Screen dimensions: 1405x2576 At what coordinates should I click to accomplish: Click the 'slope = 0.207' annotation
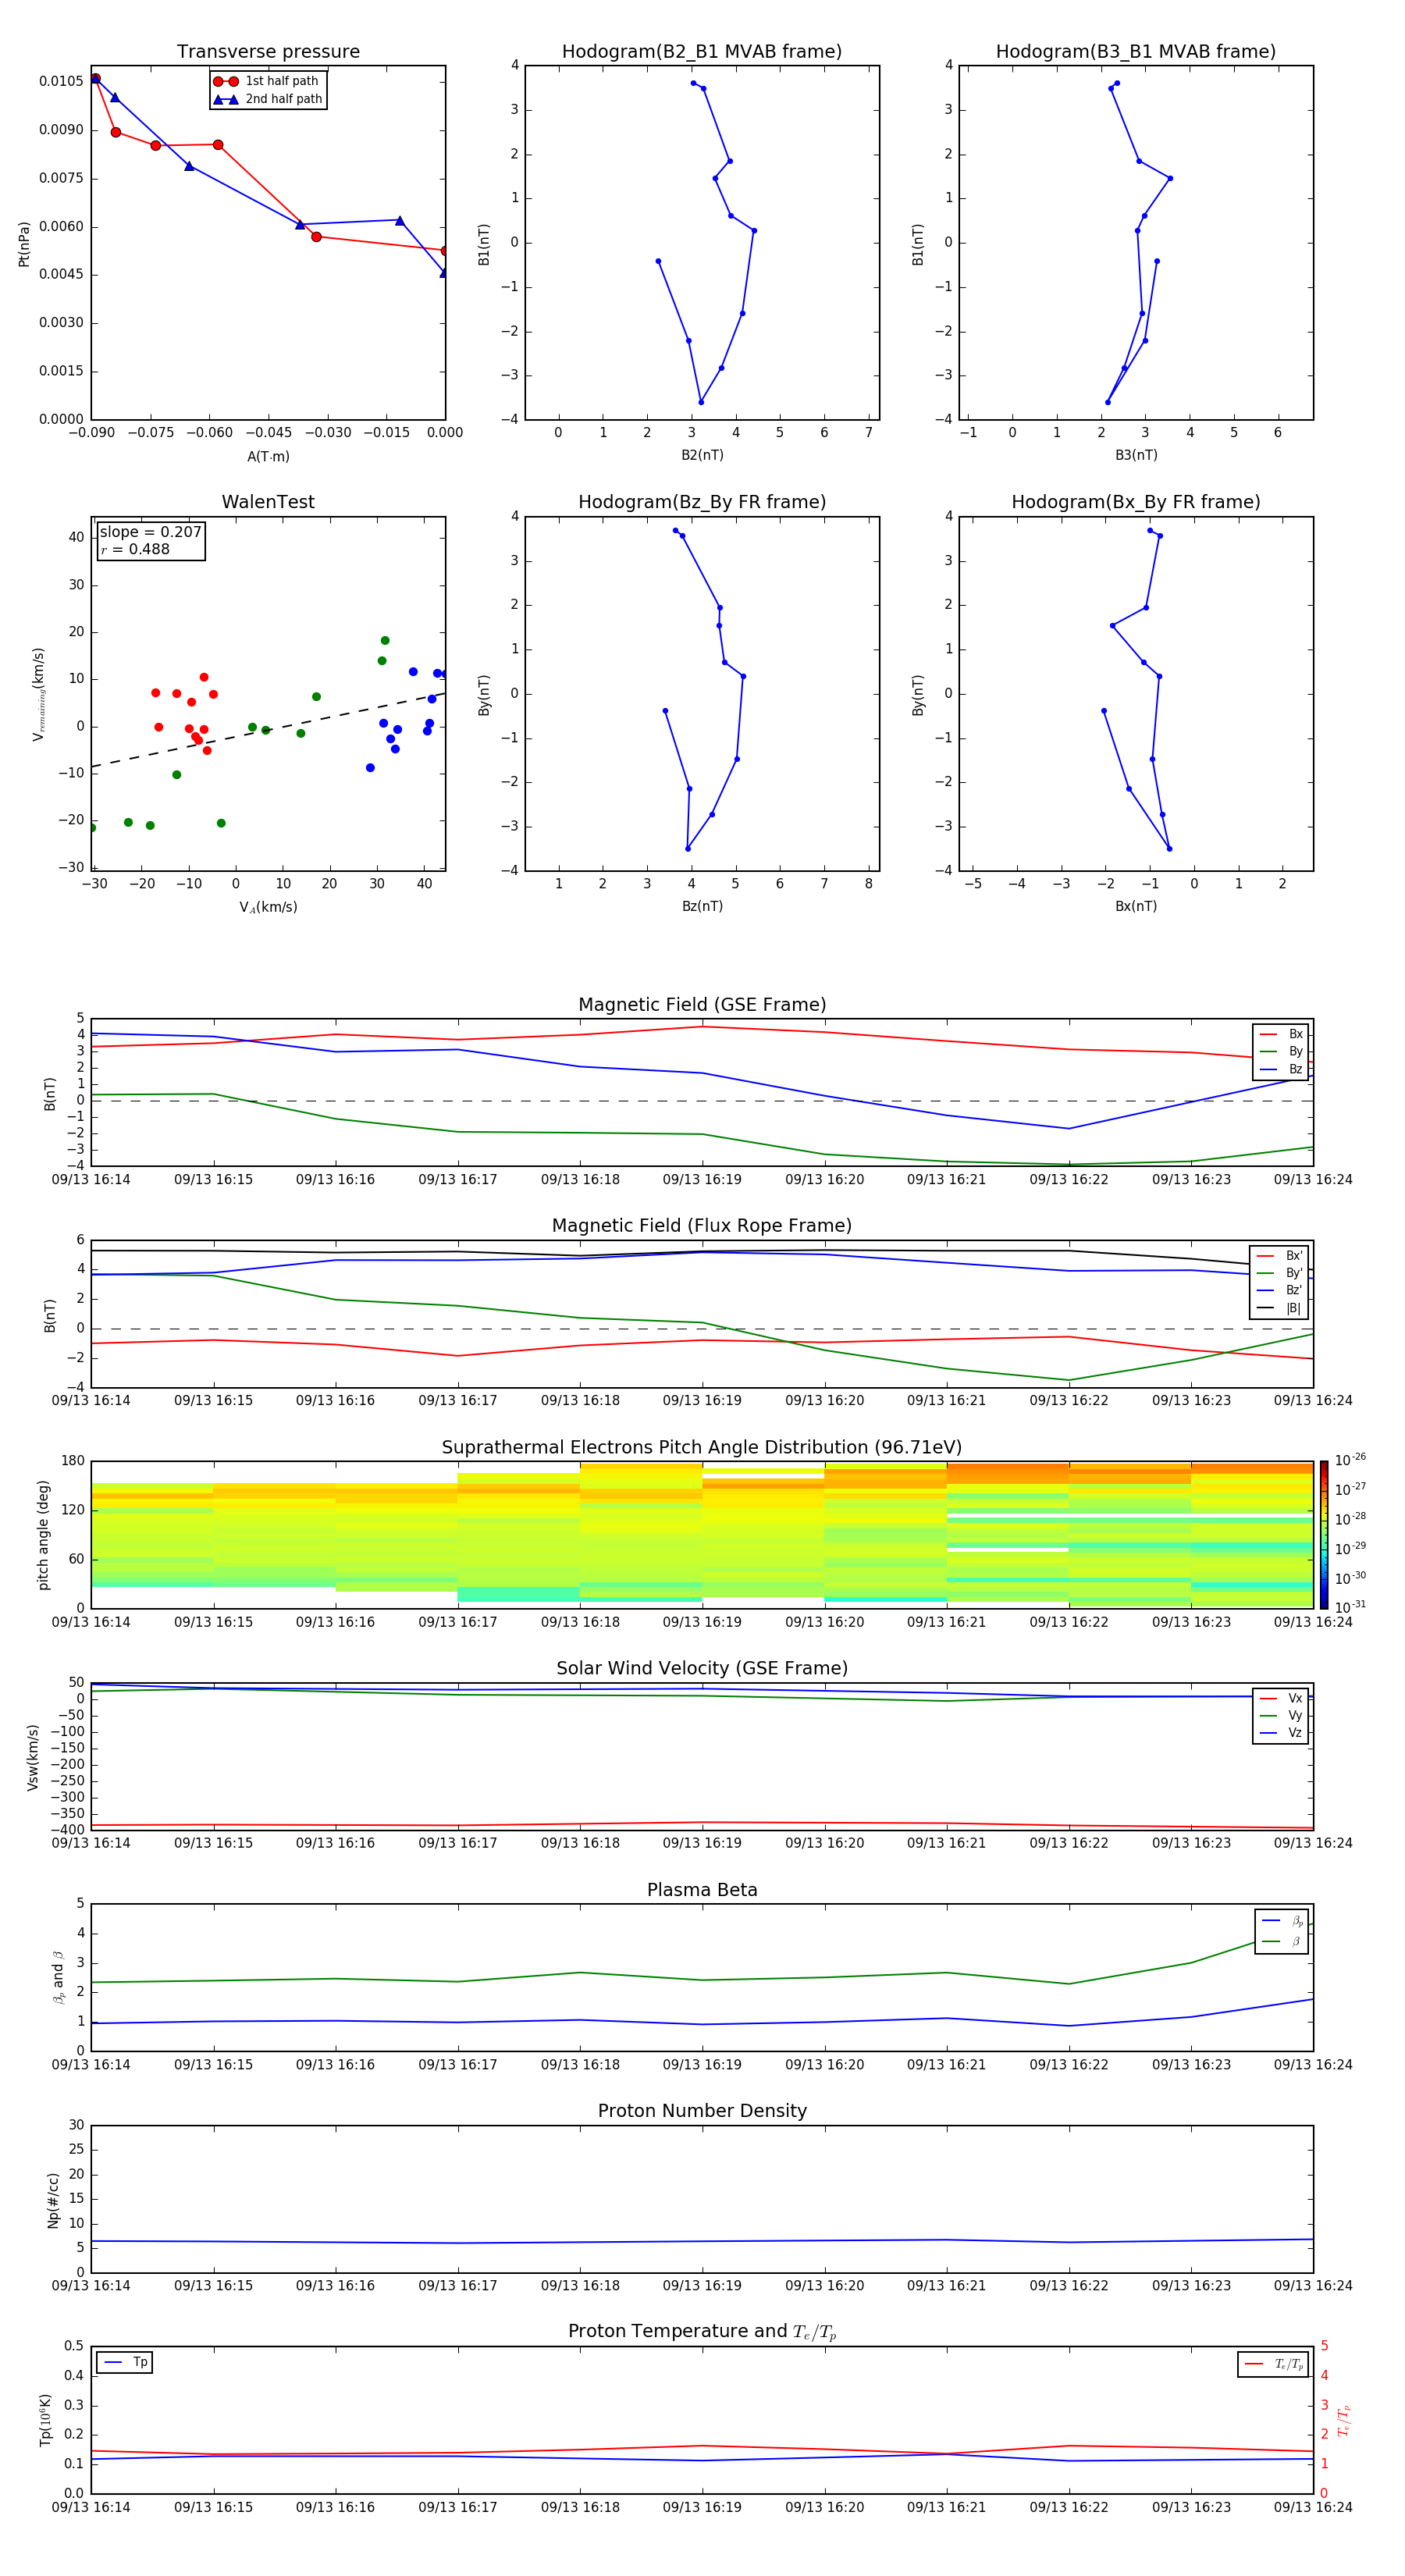pos(151,532)
